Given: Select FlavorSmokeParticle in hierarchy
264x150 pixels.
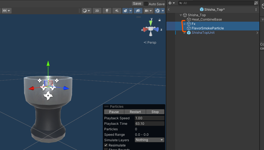Looking at the screenshot, I should coord(208,28).
